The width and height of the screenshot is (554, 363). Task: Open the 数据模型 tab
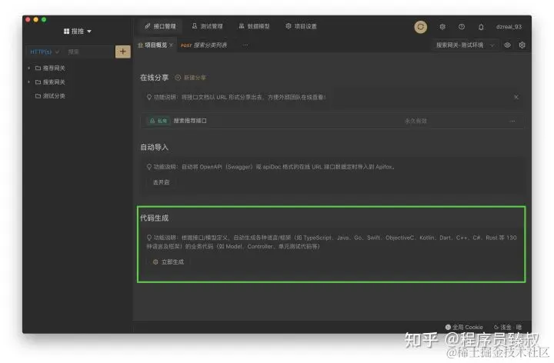tap(254, 26)
